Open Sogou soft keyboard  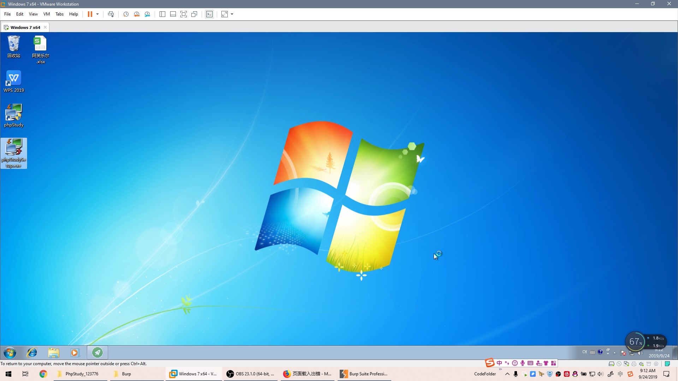pos(530,363)
